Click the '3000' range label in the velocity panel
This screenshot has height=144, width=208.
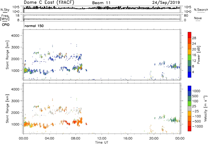tap(15, 101)
